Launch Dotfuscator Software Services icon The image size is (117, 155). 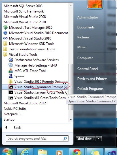[11, 60]
